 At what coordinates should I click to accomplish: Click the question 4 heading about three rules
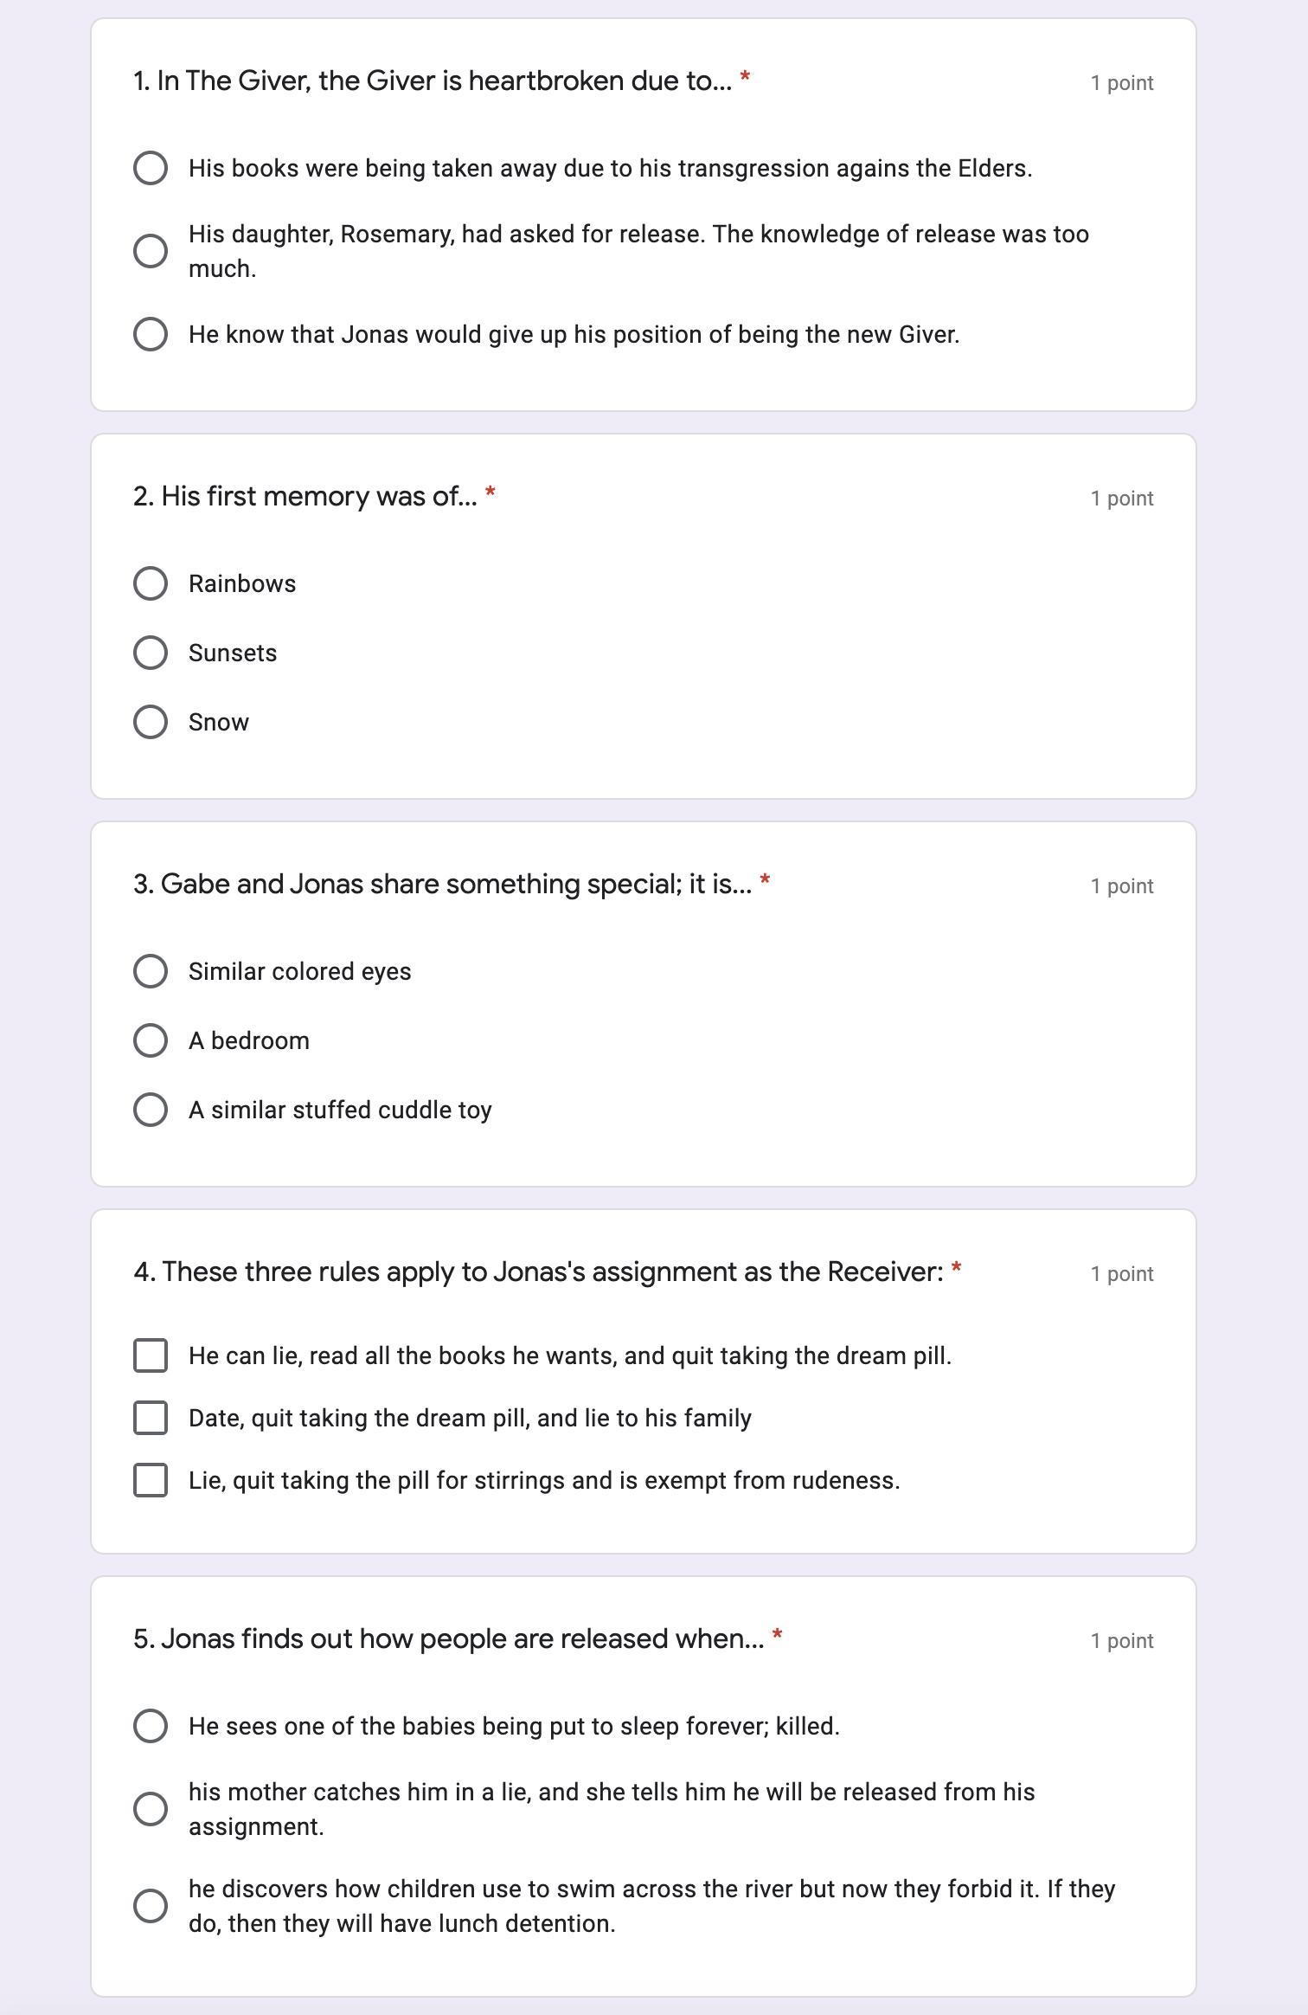point(539,1271)
